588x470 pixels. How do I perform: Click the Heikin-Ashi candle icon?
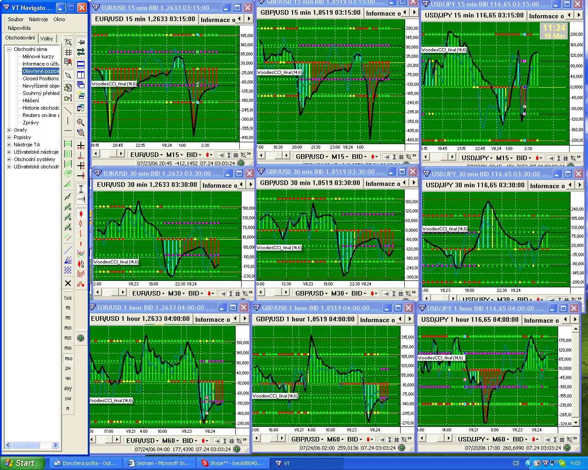click(x=81, y=263)
